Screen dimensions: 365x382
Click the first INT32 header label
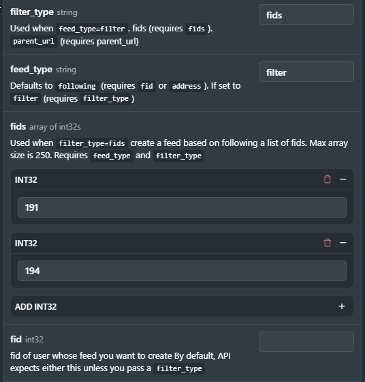26,180
